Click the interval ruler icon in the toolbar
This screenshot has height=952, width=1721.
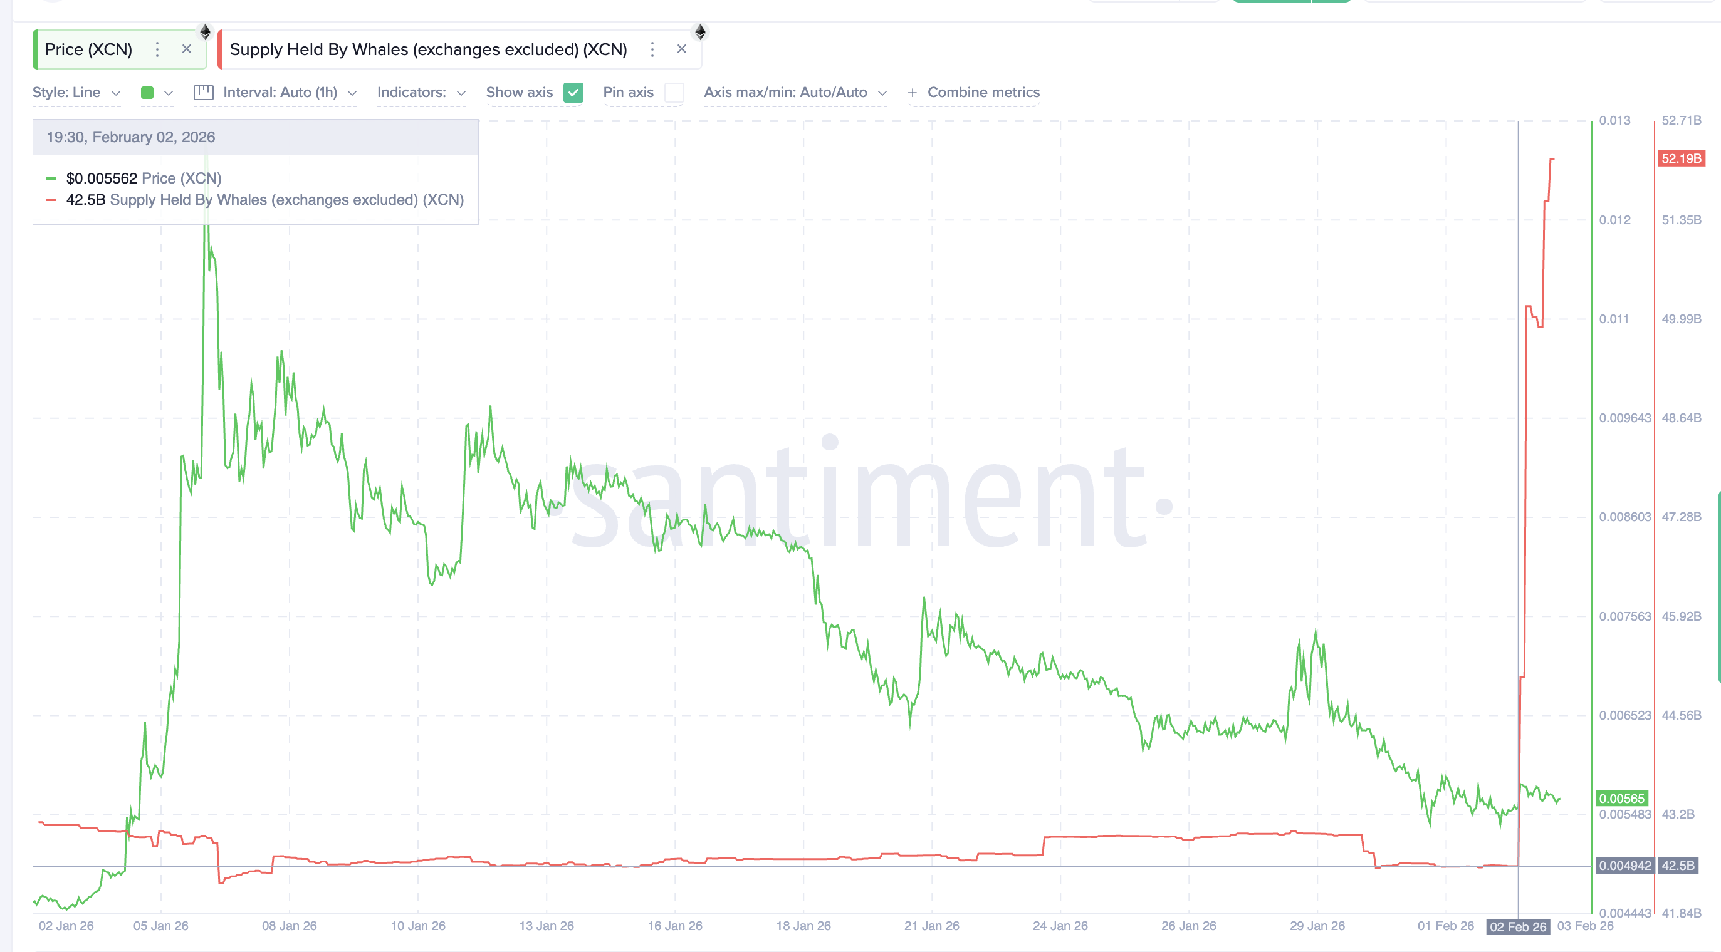click(x=202, y=93)
